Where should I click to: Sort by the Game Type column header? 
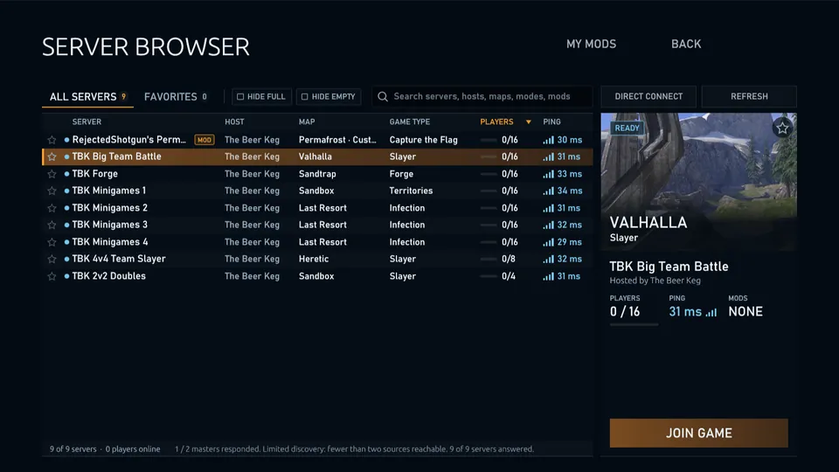pyautogui.click(x=409, y=122)
